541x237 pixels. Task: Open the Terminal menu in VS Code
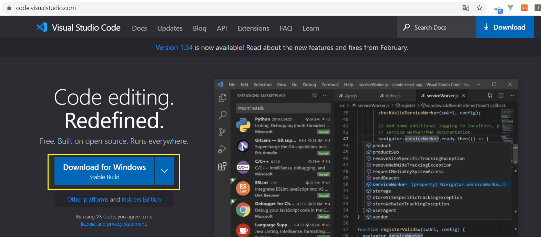click(x=330, y=85)
